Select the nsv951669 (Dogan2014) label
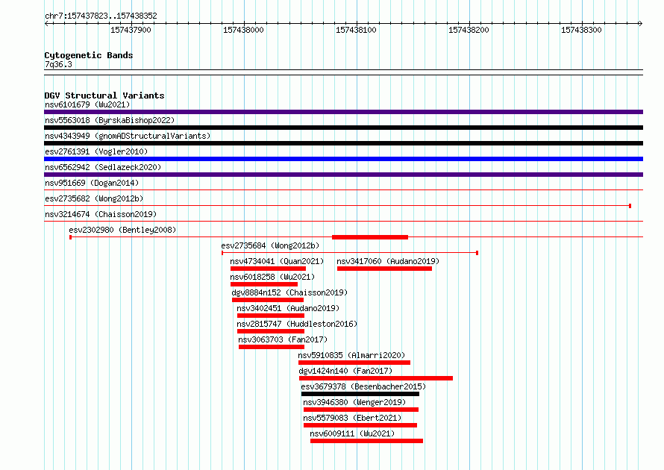Viewport: 664px width, 470px height. (x=92, y=183)
